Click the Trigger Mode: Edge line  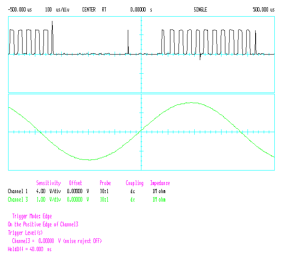(32, 216)
